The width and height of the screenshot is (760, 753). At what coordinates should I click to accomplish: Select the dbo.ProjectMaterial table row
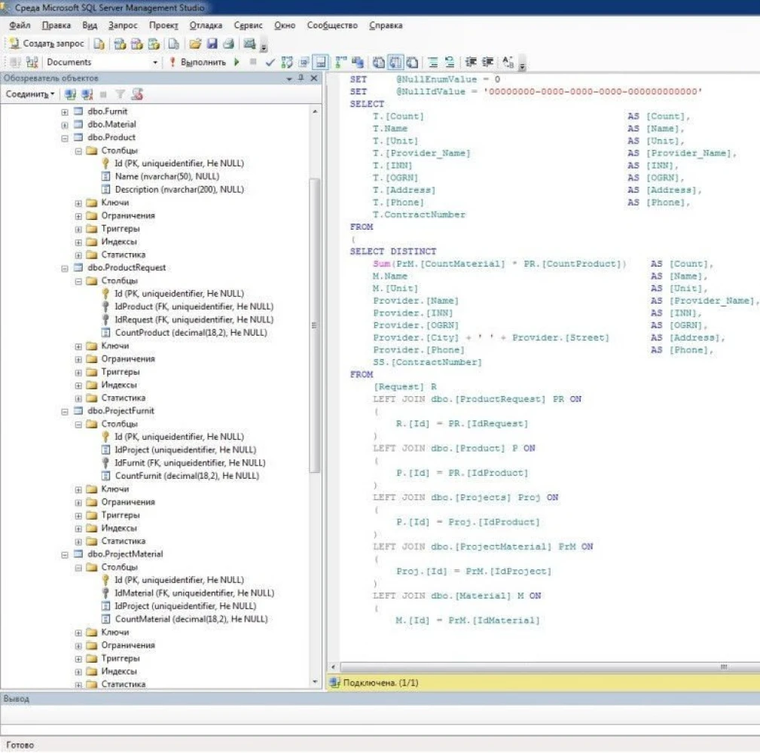125,554
